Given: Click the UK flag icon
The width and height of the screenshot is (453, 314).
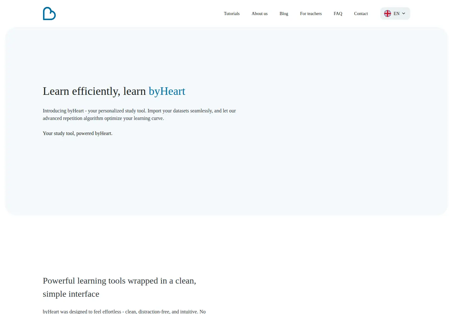Looking at the screenshot, I should pyautogui.click(x=388, y=14).
